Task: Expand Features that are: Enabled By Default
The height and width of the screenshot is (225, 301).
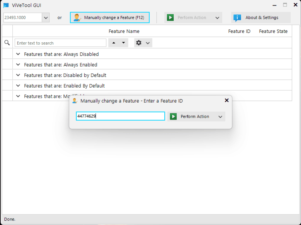Action: coord(18,86)
